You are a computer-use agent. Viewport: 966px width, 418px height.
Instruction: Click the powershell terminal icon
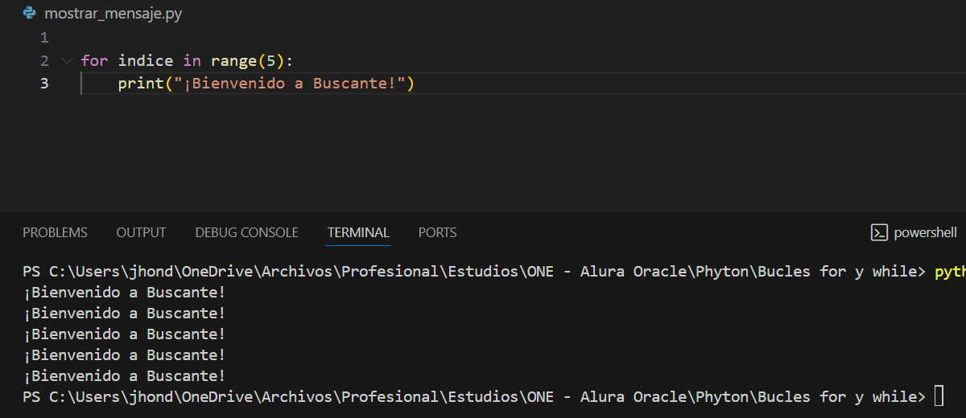(x=879, y=232)
